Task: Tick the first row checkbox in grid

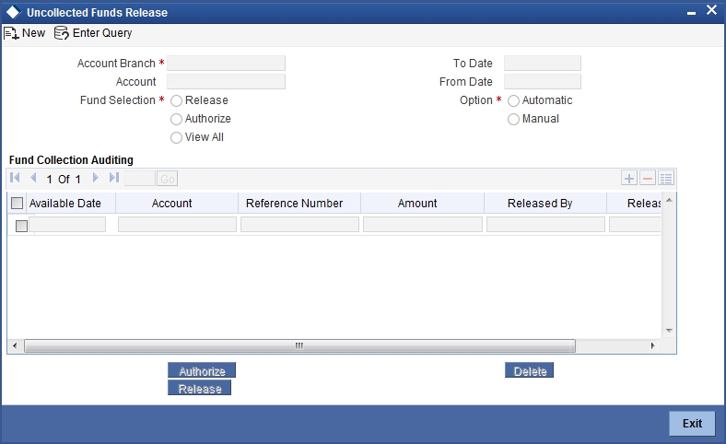Action: pos(21,226)
